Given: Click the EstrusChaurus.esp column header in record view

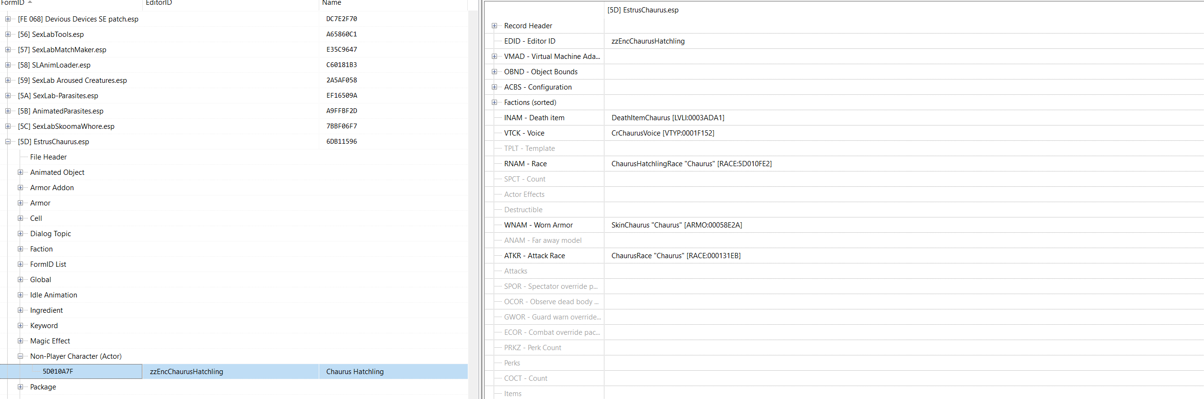Looking at the screenshot, I should click(x=643, y=10).
